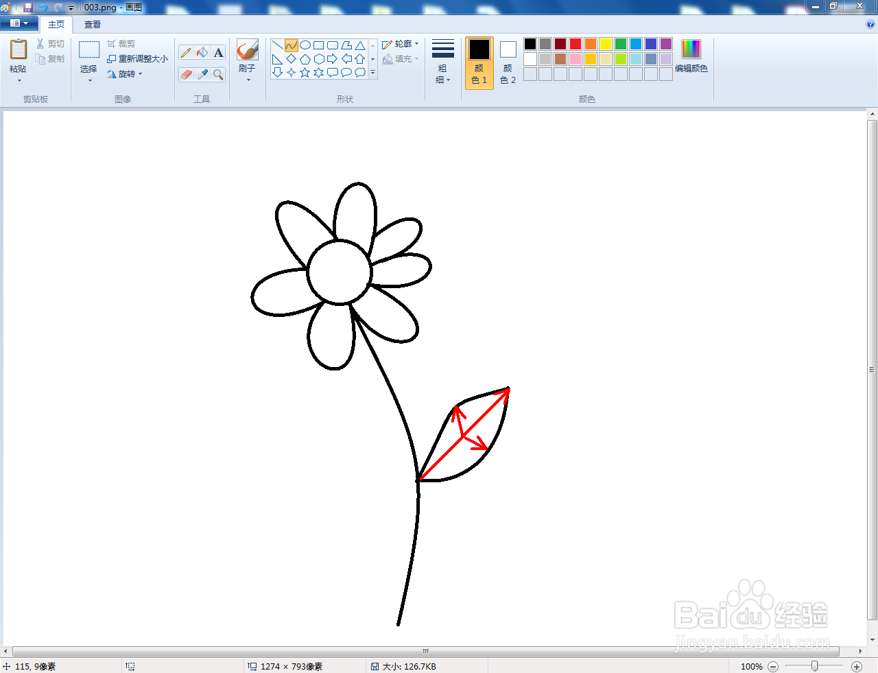Open the Paste dropdown arrow
This screenshot has height=673, width=878.
point(19,81)
